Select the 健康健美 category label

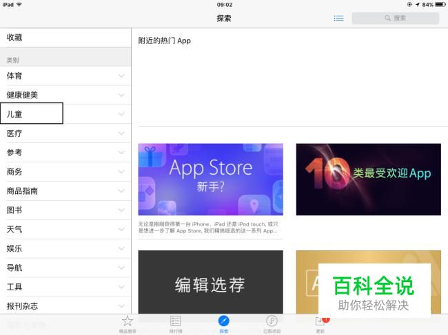pyautogui.click(x=22, y=95)
